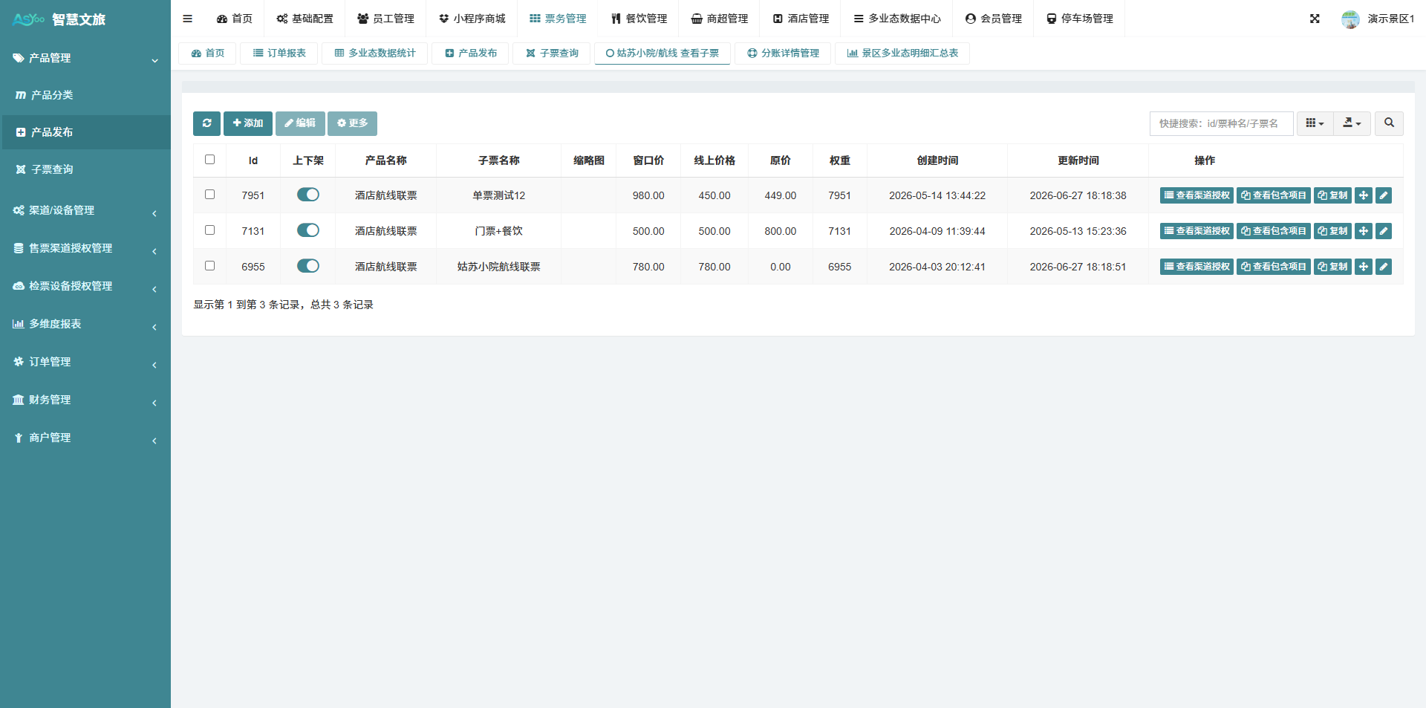Switch to the 分账详情管理 tab
Screen dimensions: 1426x708
[x=783, y=53]
